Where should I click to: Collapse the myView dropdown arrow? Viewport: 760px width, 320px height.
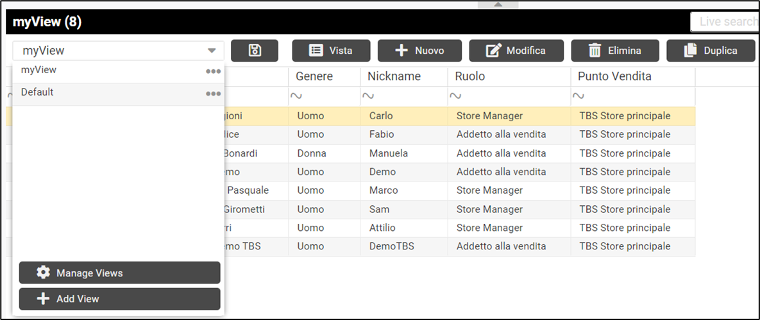pyautogui.click(x=212, y=51)
